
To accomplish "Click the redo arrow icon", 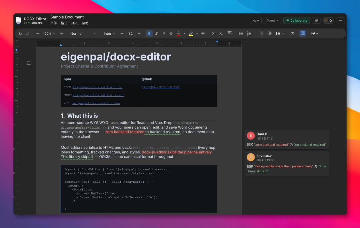I will (27, 34).
